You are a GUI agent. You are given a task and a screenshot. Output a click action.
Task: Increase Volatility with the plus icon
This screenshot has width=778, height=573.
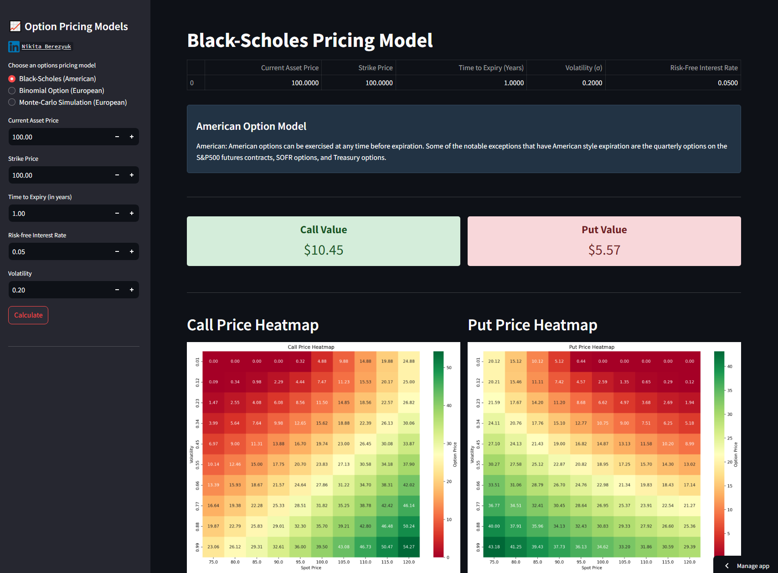tap(132, 290)
